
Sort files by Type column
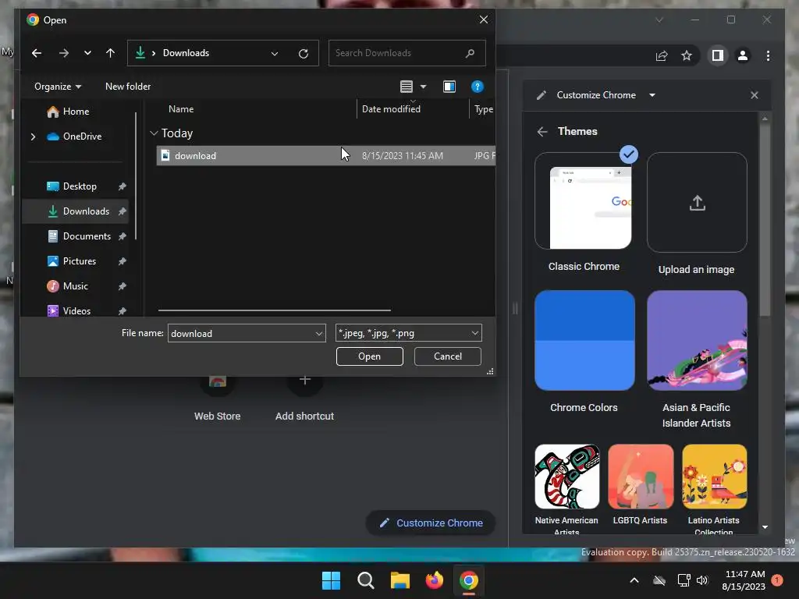483,109
